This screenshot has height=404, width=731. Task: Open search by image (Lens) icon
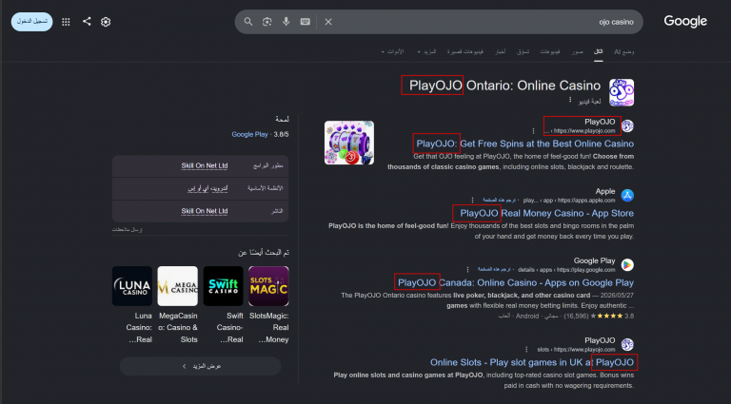(267, 22)
